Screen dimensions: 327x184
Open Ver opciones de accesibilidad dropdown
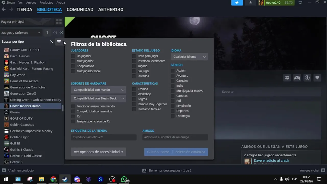click(98, 152)
